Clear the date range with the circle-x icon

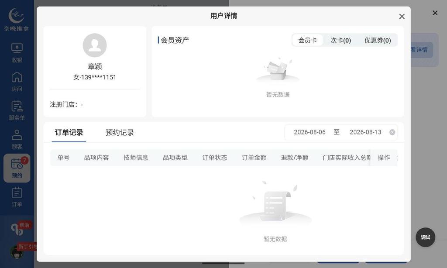tap(392, 132)
